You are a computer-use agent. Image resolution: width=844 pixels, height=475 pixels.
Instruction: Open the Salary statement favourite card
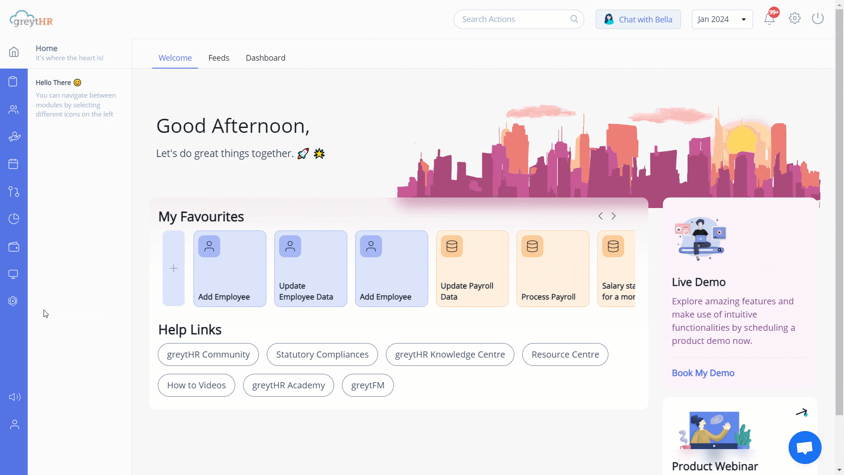pyautogui.click(x=616, y=268)
